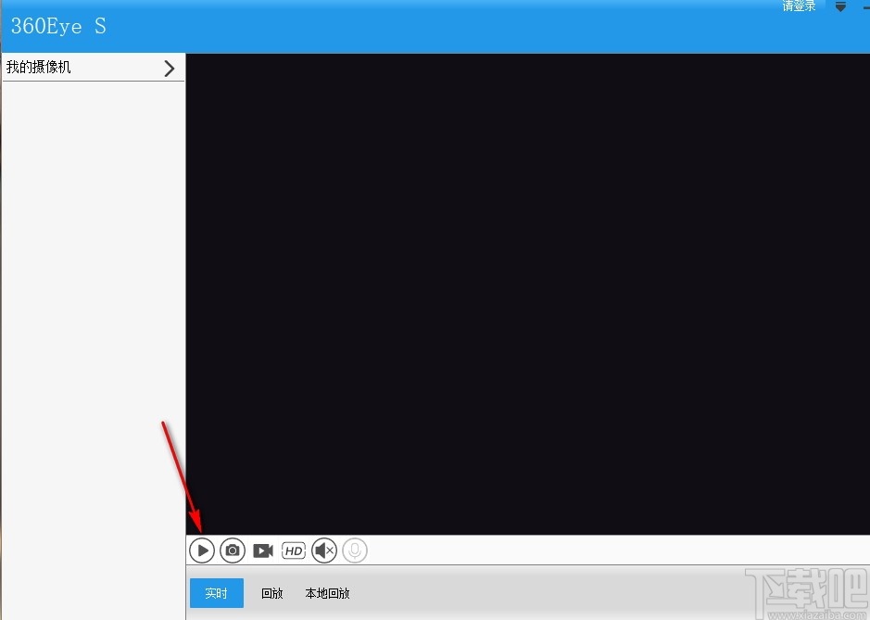This screenshot has width=870, height=620.
Task: Click the 请登录 login link
Action: 799,6
